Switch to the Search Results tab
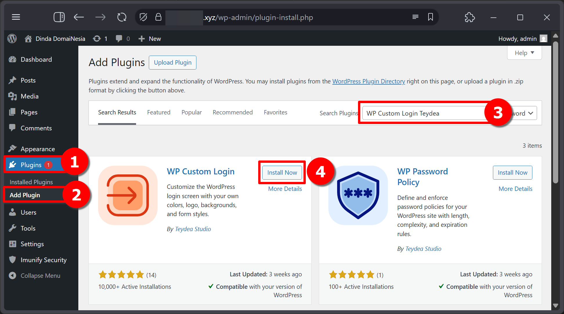The width and height of the screenshot is (564, 314). 117,112
